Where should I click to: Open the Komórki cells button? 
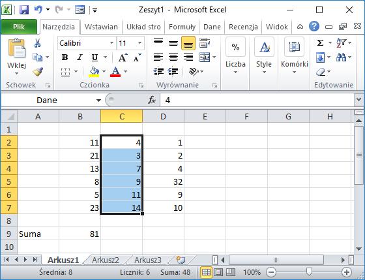point(295,55)
